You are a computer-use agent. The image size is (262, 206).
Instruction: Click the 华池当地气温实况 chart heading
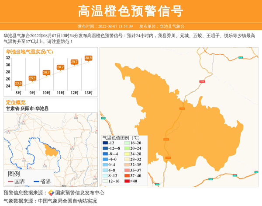[29, 52]
